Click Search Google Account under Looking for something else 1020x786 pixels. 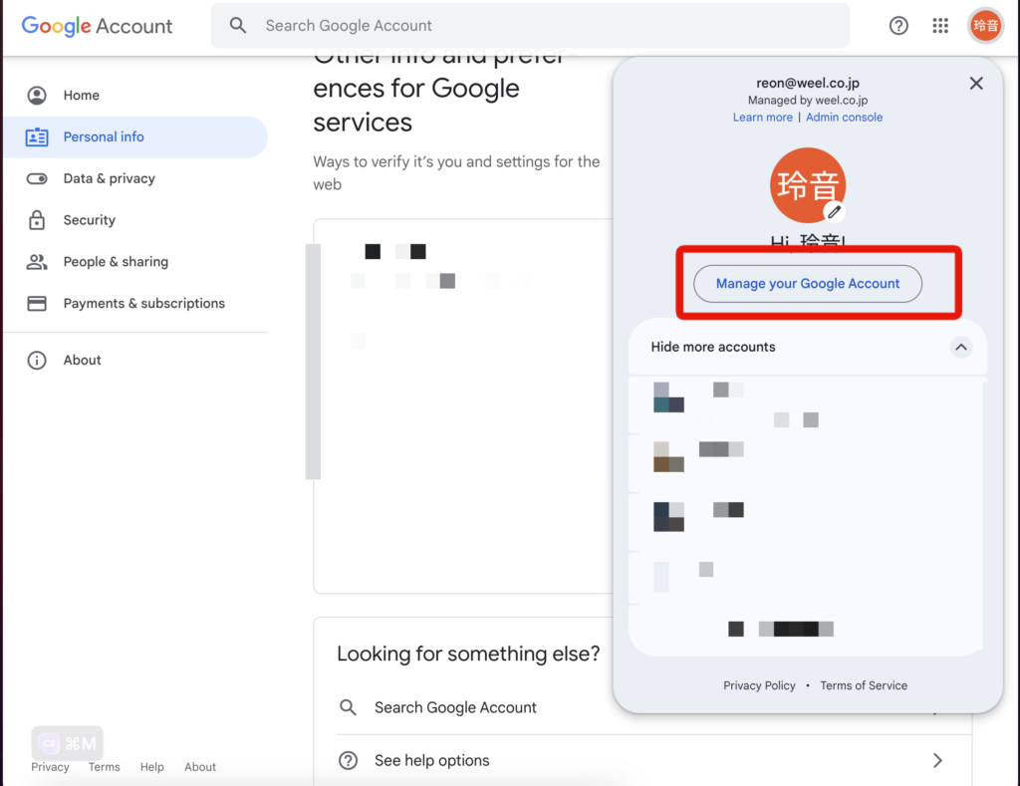pyautogui.click(x=455, y=707)
